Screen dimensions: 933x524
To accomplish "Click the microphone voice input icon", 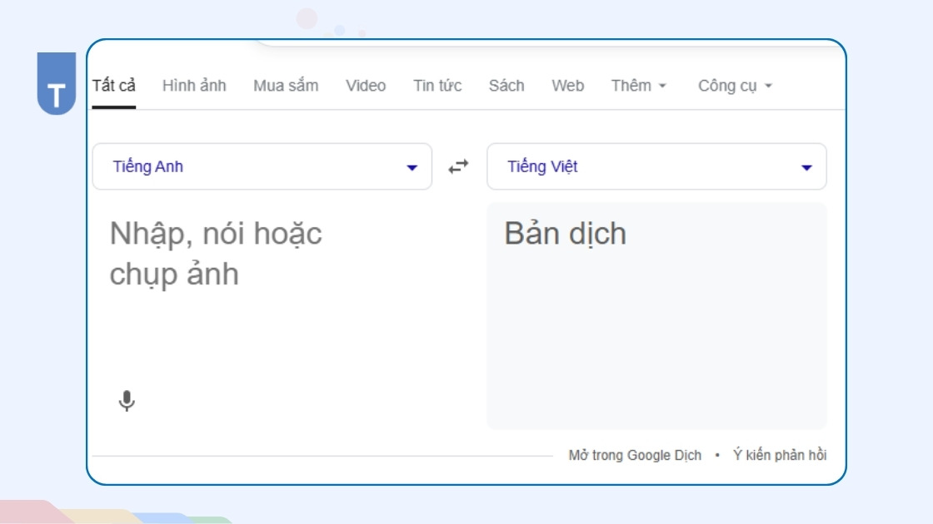I will coord(127,401).
